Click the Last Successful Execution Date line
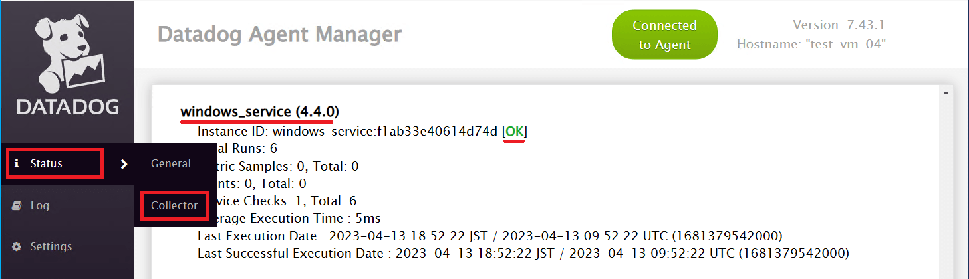Image resolution: width=969 pixels, height=279 pixels. tap(523, 253)
